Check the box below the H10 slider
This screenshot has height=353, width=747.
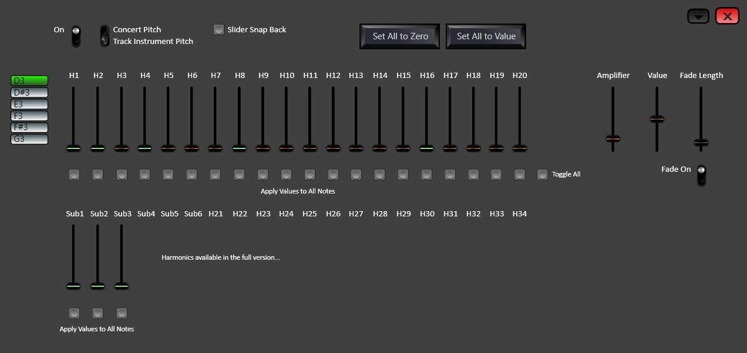[x=286, y=174]
